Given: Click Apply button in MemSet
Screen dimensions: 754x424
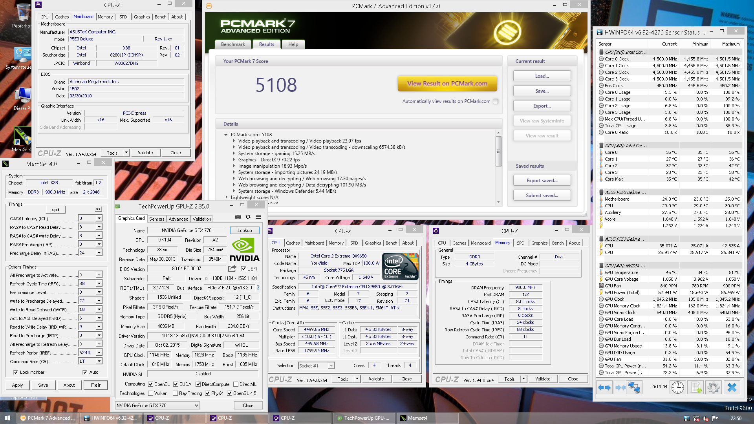Looking at the screenshot, I should point(17,385).
